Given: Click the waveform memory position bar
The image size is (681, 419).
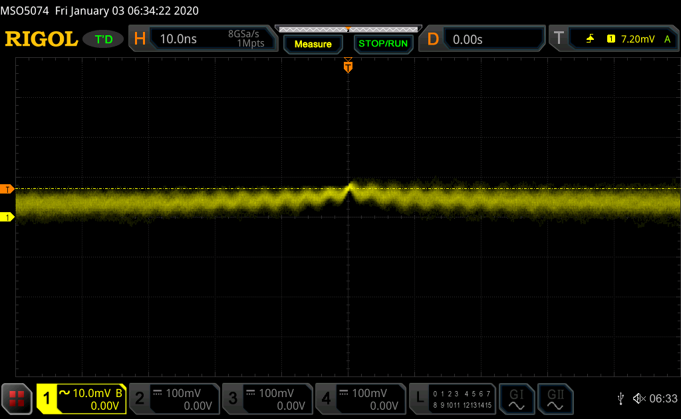Looking at the screenshot, I should coord(348,29).
